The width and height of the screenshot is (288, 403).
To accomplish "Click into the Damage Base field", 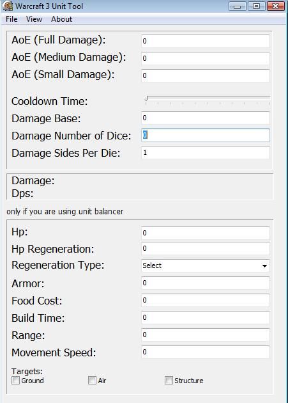I will [206, 118].
